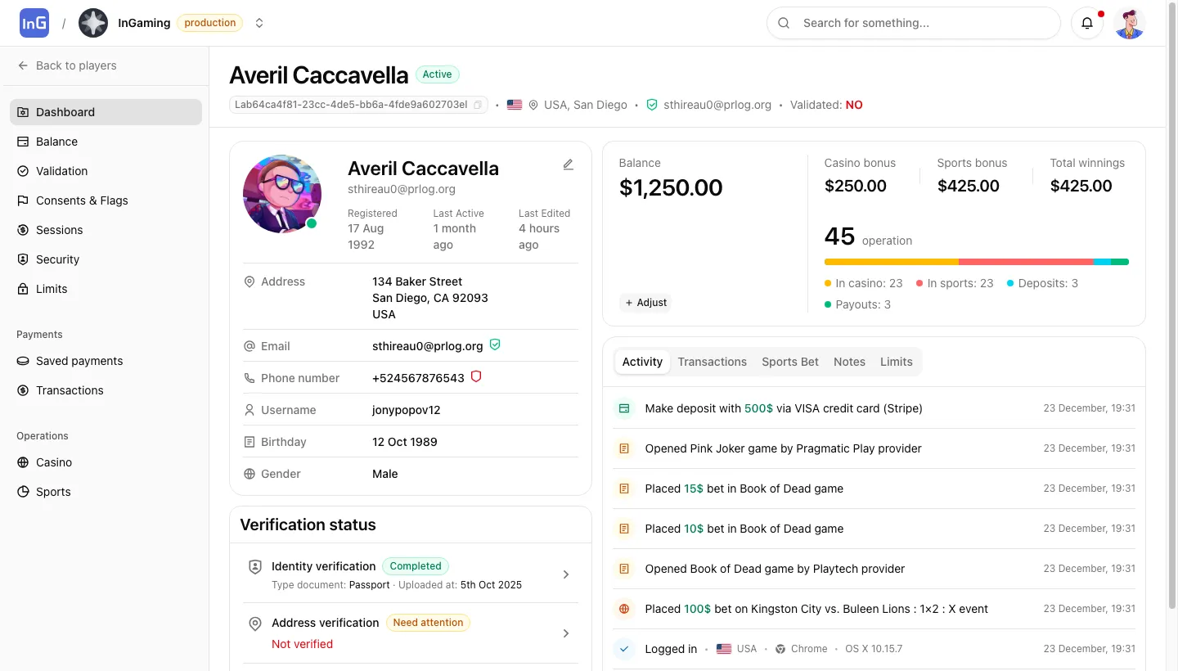Screen dimensions: 1178x671
Task: Open the Casino operations section
Action: tap(53, 462)
